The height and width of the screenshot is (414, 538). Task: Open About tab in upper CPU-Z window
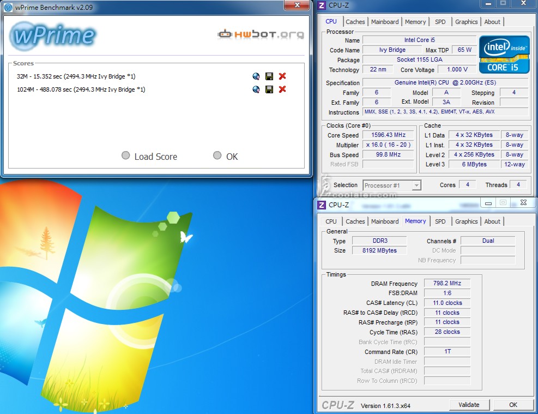tap(492, 22)
